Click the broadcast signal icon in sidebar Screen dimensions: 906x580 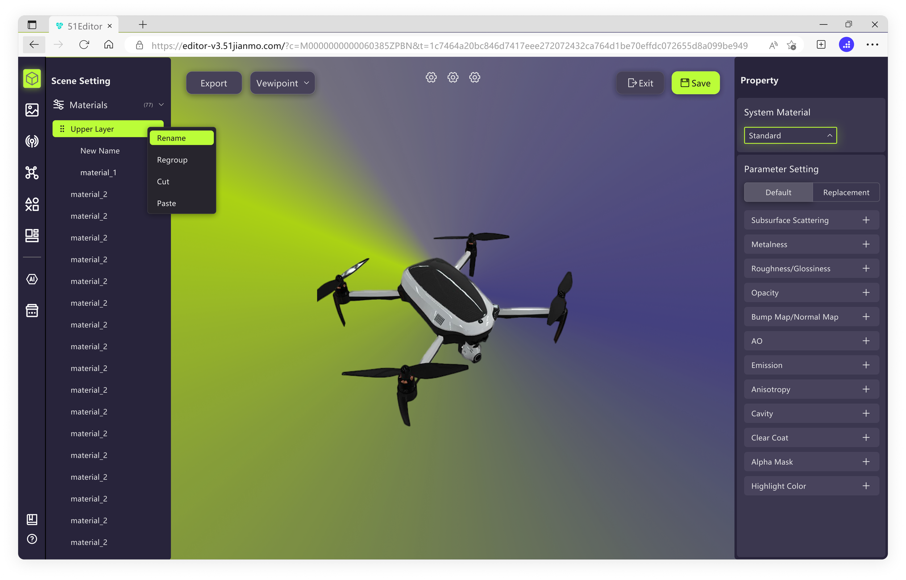point(32,142)
